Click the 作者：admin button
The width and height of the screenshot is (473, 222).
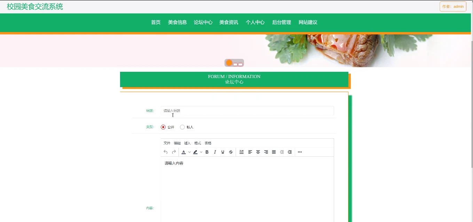tap(453, 7)
